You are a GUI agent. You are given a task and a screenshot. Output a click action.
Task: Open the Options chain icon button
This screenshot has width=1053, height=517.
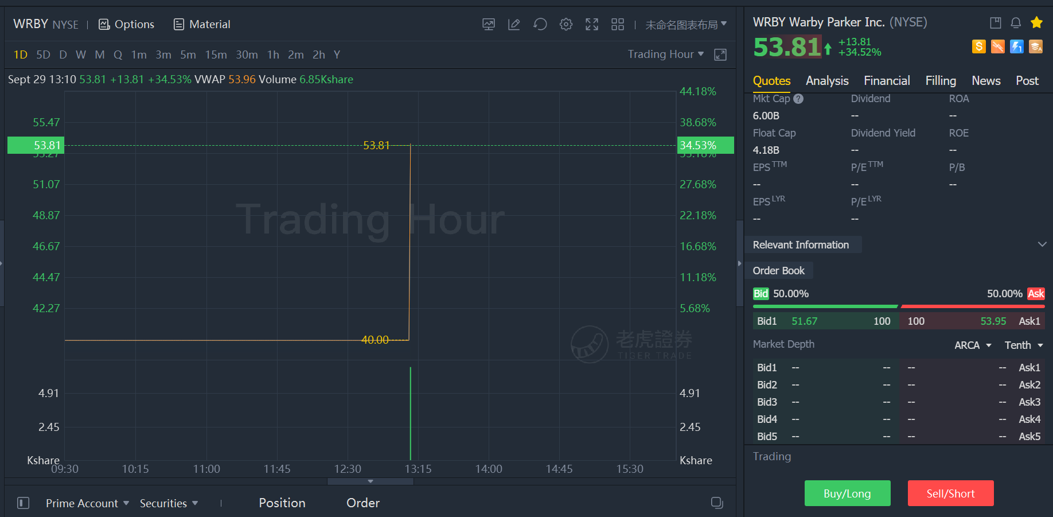[126, 24]
